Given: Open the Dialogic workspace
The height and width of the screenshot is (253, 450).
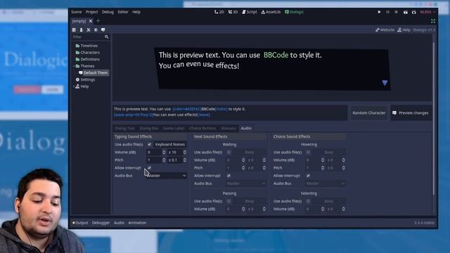Looking at the screenshot, I should [x=294, y=12].
